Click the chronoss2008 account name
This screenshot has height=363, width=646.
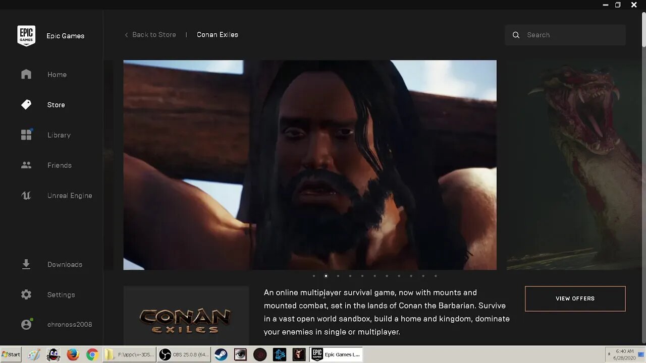tap(70, 324)
